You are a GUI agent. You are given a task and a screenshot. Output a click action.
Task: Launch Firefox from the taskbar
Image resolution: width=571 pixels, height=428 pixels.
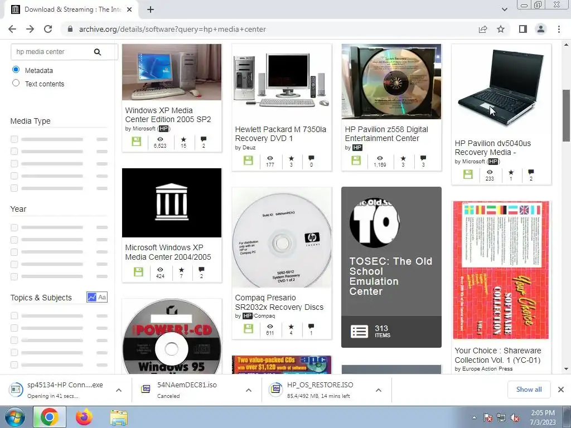(x=84, y=417)
